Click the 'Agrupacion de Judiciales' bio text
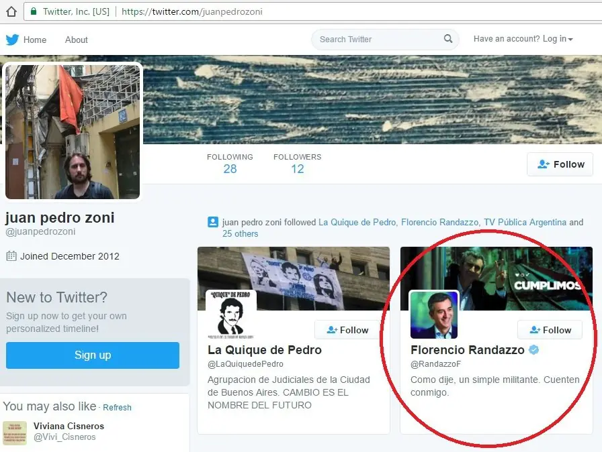Viewport: 602px width, 452px height. tap(289, 392)
